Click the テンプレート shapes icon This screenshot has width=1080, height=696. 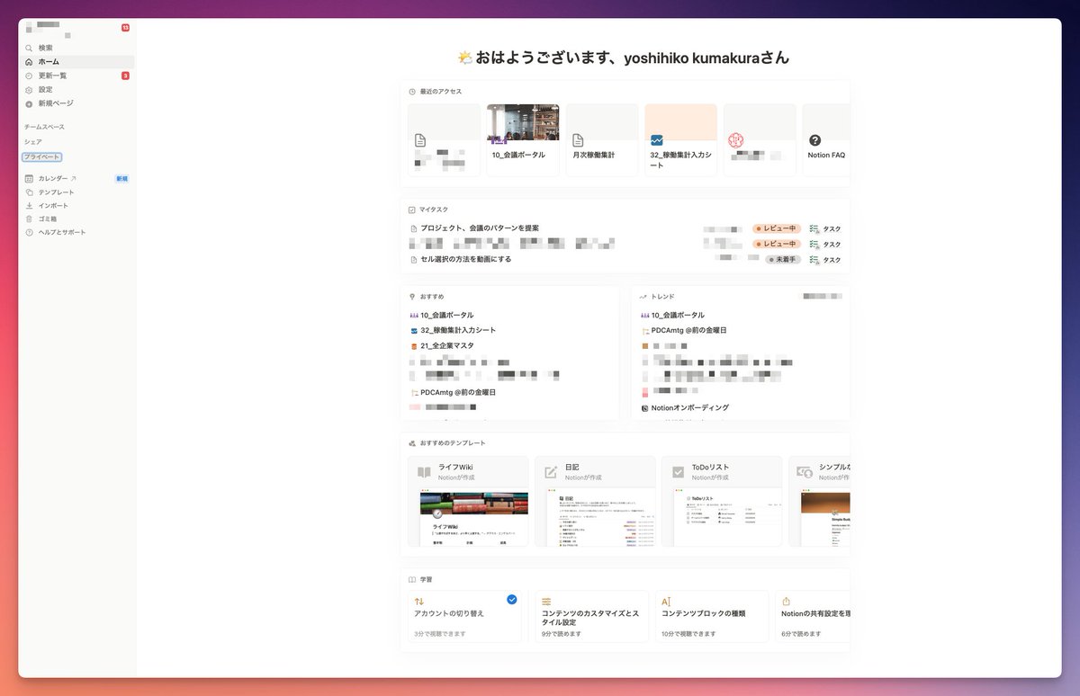[x=29, y=192]
